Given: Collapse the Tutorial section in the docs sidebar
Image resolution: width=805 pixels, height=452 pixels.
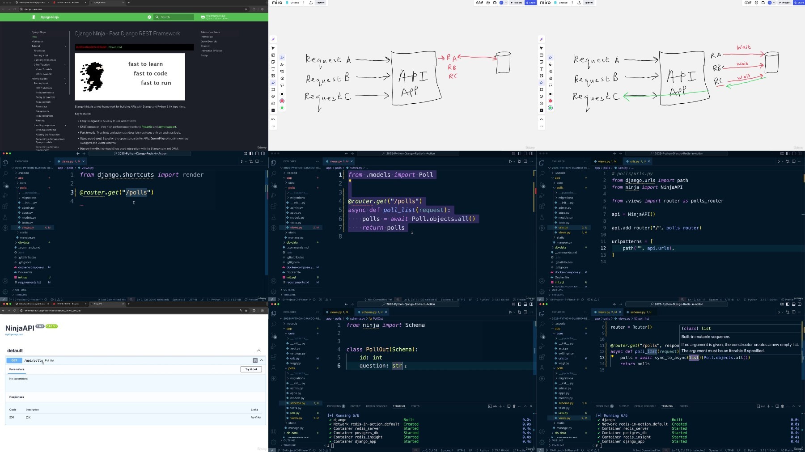Looking at the screenshot, I should click(65, 46).
